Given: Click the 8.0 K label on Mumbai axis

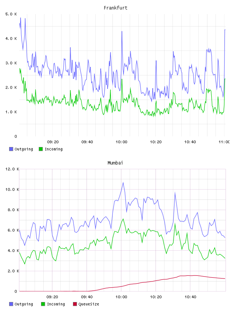Looking at the screenshot, I should (13, 210).
